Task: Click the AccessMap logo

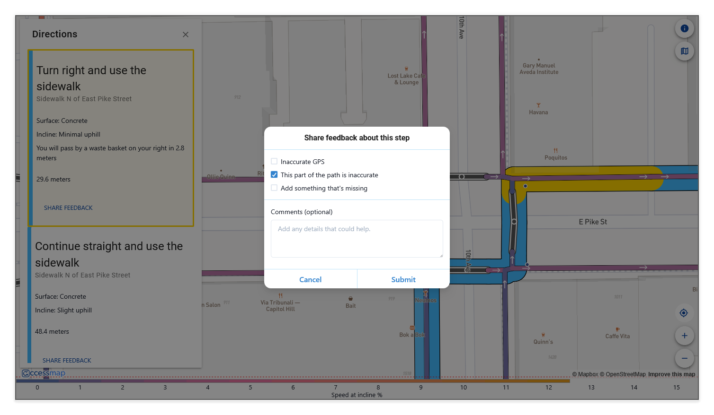Action: [44, 373]
